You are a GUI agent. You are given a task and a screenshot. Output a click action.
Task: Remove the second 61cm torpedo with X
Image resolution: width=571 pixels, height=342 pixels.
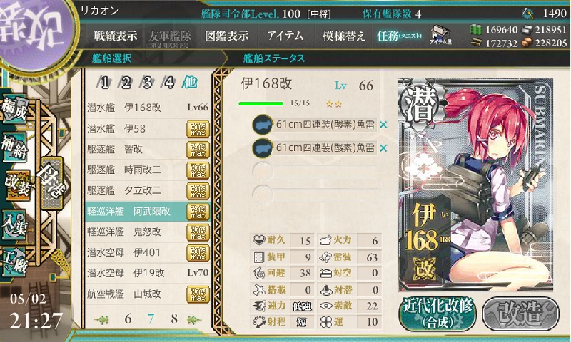coord(383,148)
